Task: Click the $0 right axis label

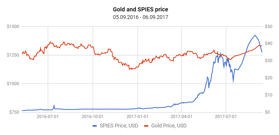Action: point(267,112)
